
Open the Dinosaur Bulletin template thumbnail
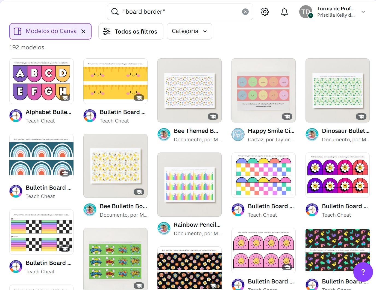coord(337,90)
